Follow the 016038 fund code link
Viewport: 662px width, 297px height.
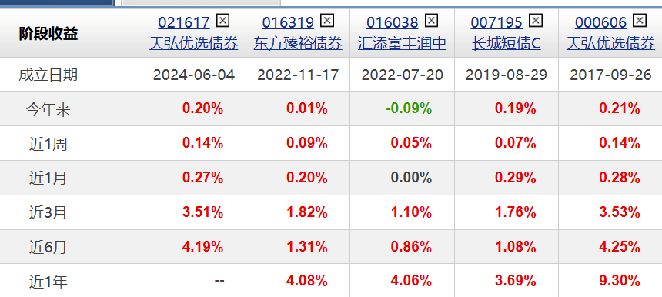click(393, 22)
